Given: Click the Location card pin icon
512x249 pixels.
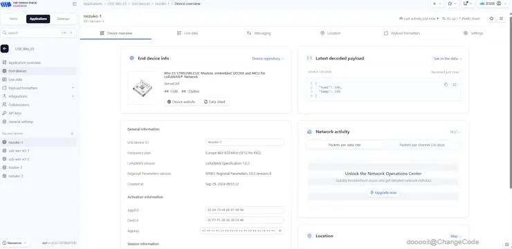Looking at the screenshot, I should coord(309,236).
